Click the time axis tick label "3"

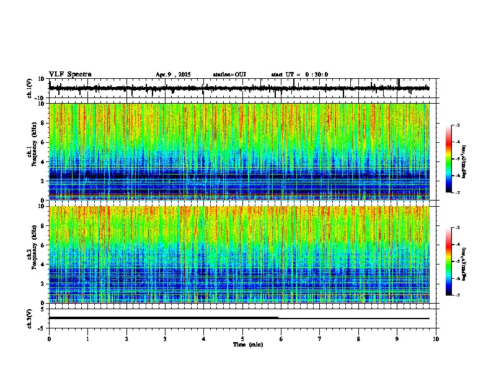[x=165, y=339]
